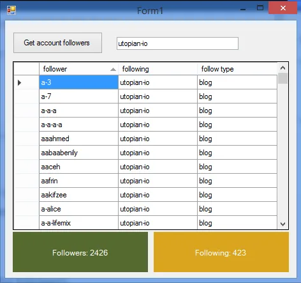This screenshot has width=301, height=283.
Task: Select the following cell in aakifzee row
Action: [x=158, y=195]
